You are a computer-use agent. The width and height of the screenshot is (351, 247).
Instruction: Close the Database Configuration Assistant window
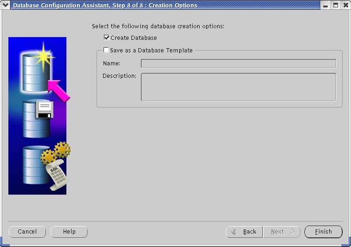345,5
